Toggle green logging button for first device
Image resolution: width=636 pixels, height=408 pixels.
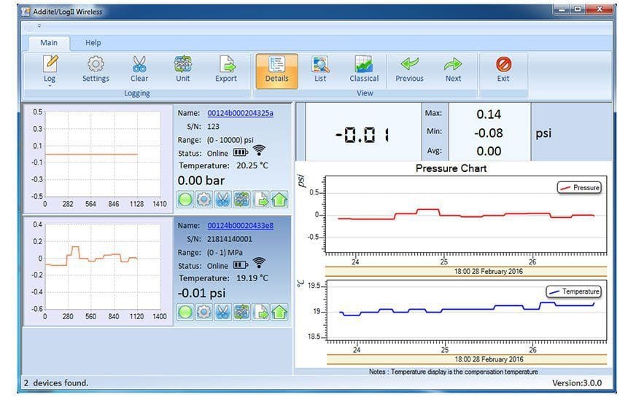pos(185,200)
